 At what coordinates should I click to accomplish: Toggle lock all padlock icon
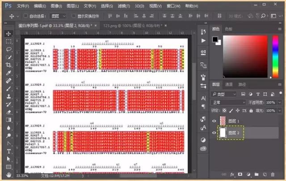(x=251, y=111)
